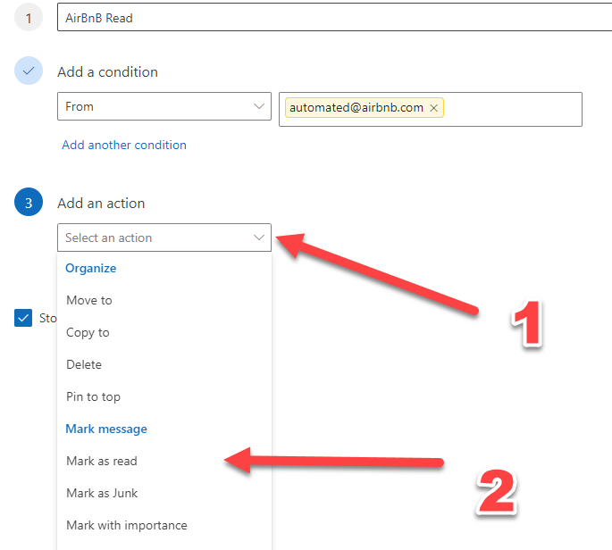Choose Copy to from the action list
Image resolution: width=612 pixels, height=550 pixels.
(88, 333)
